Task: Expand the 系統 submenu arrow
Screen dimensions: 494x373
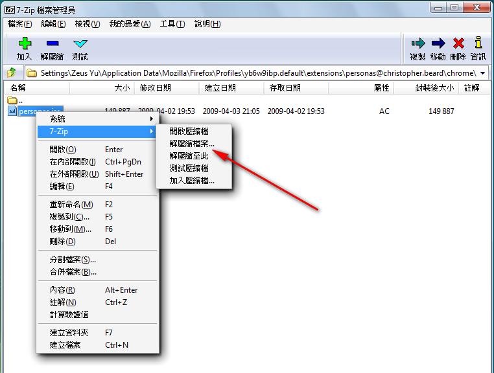Action: (152, 119)
